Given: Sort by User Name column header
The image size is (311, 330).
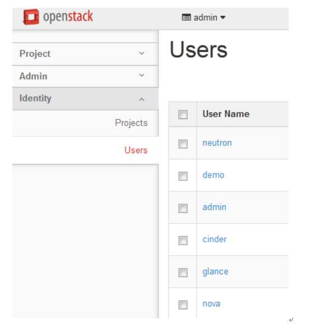Looking at the screenshot, I should [x=226, y=114].
